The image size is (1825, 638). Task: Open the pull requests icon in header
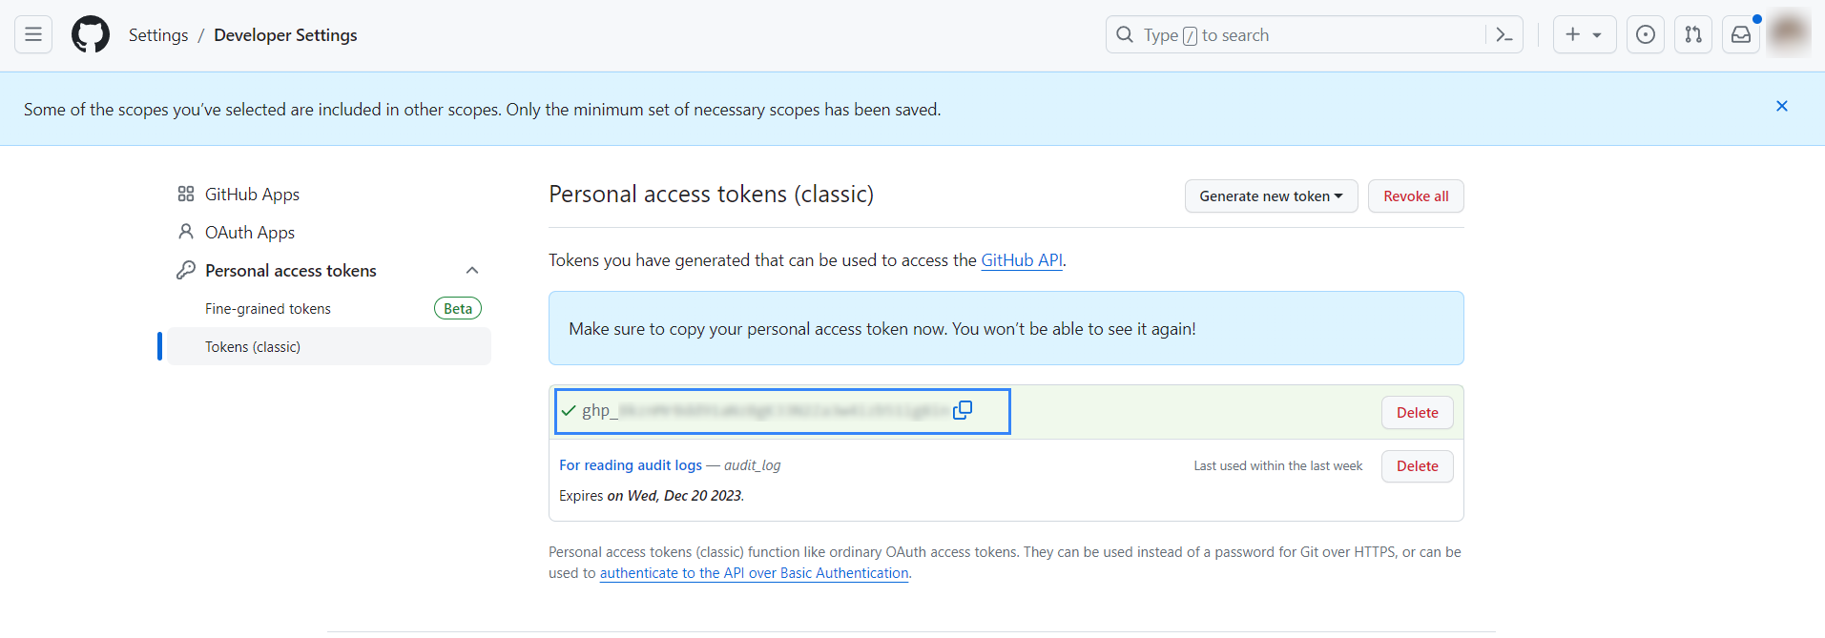[1693, 35]
